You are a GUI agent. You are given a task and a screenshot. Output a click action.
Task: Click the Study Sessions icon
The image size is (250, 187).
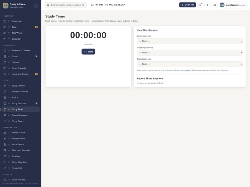[5, 103]
